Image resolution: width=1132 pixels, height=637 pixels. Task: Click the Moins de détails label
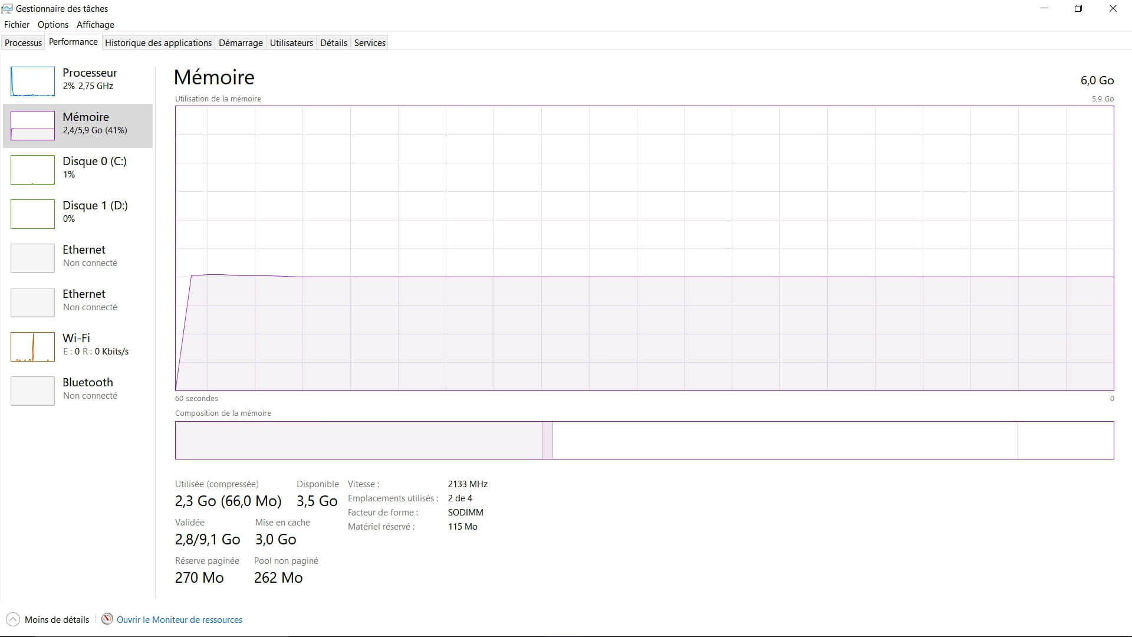[57, 620]
